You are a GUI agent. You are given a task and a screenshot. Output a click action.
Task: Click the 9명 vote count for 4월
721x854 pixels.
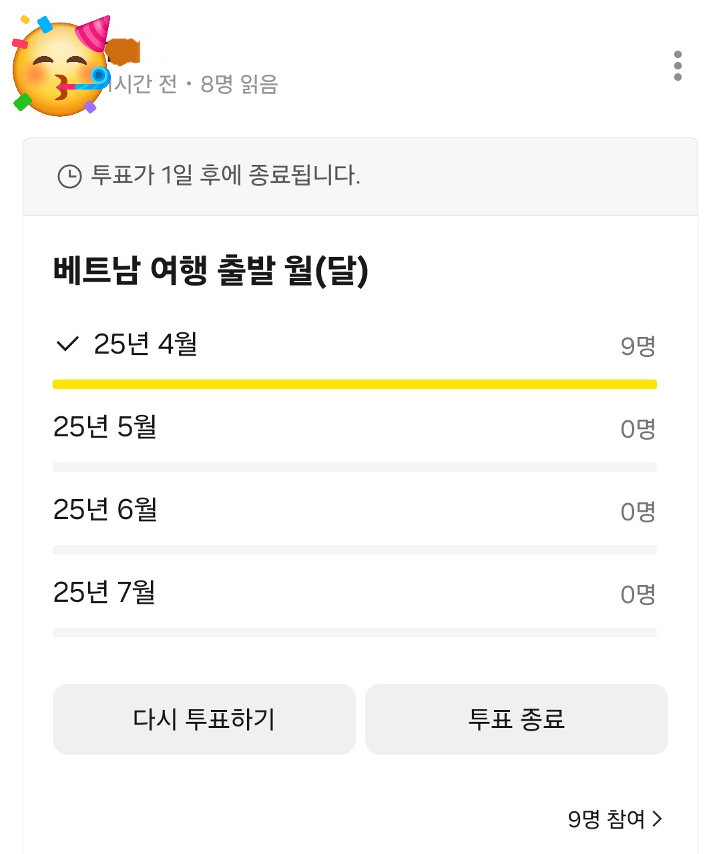(x=638, y=346)
